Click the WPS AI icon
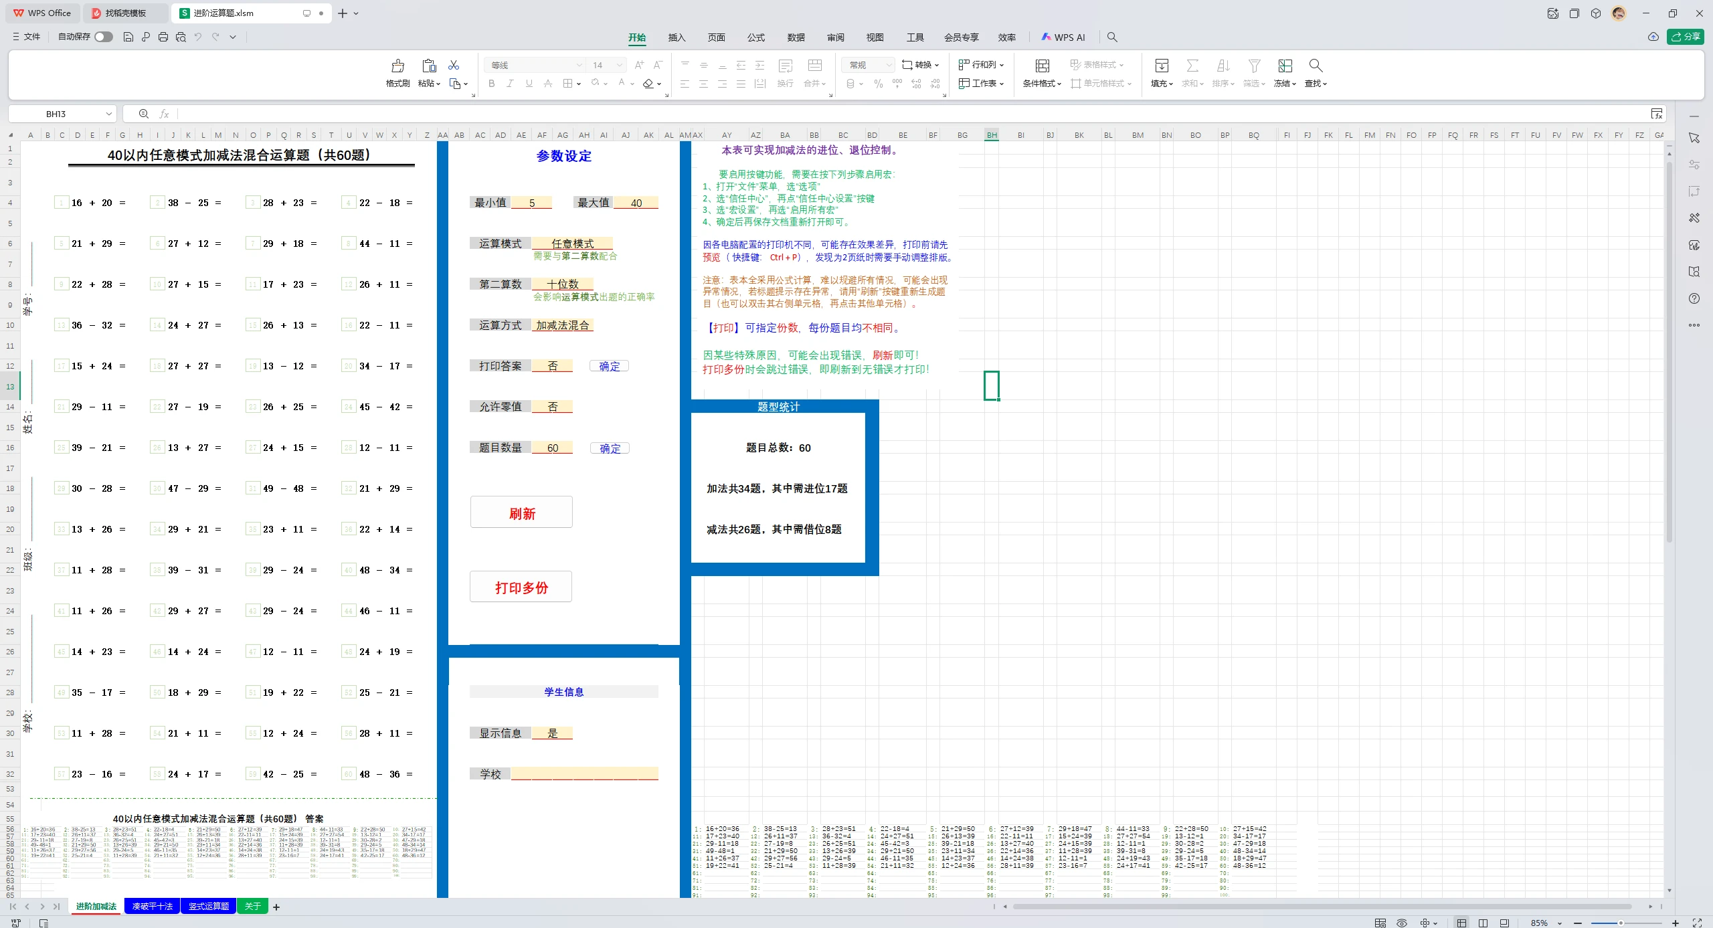Image resolution: width=1713 pixels, height=928 pixels. [1063, 37]
